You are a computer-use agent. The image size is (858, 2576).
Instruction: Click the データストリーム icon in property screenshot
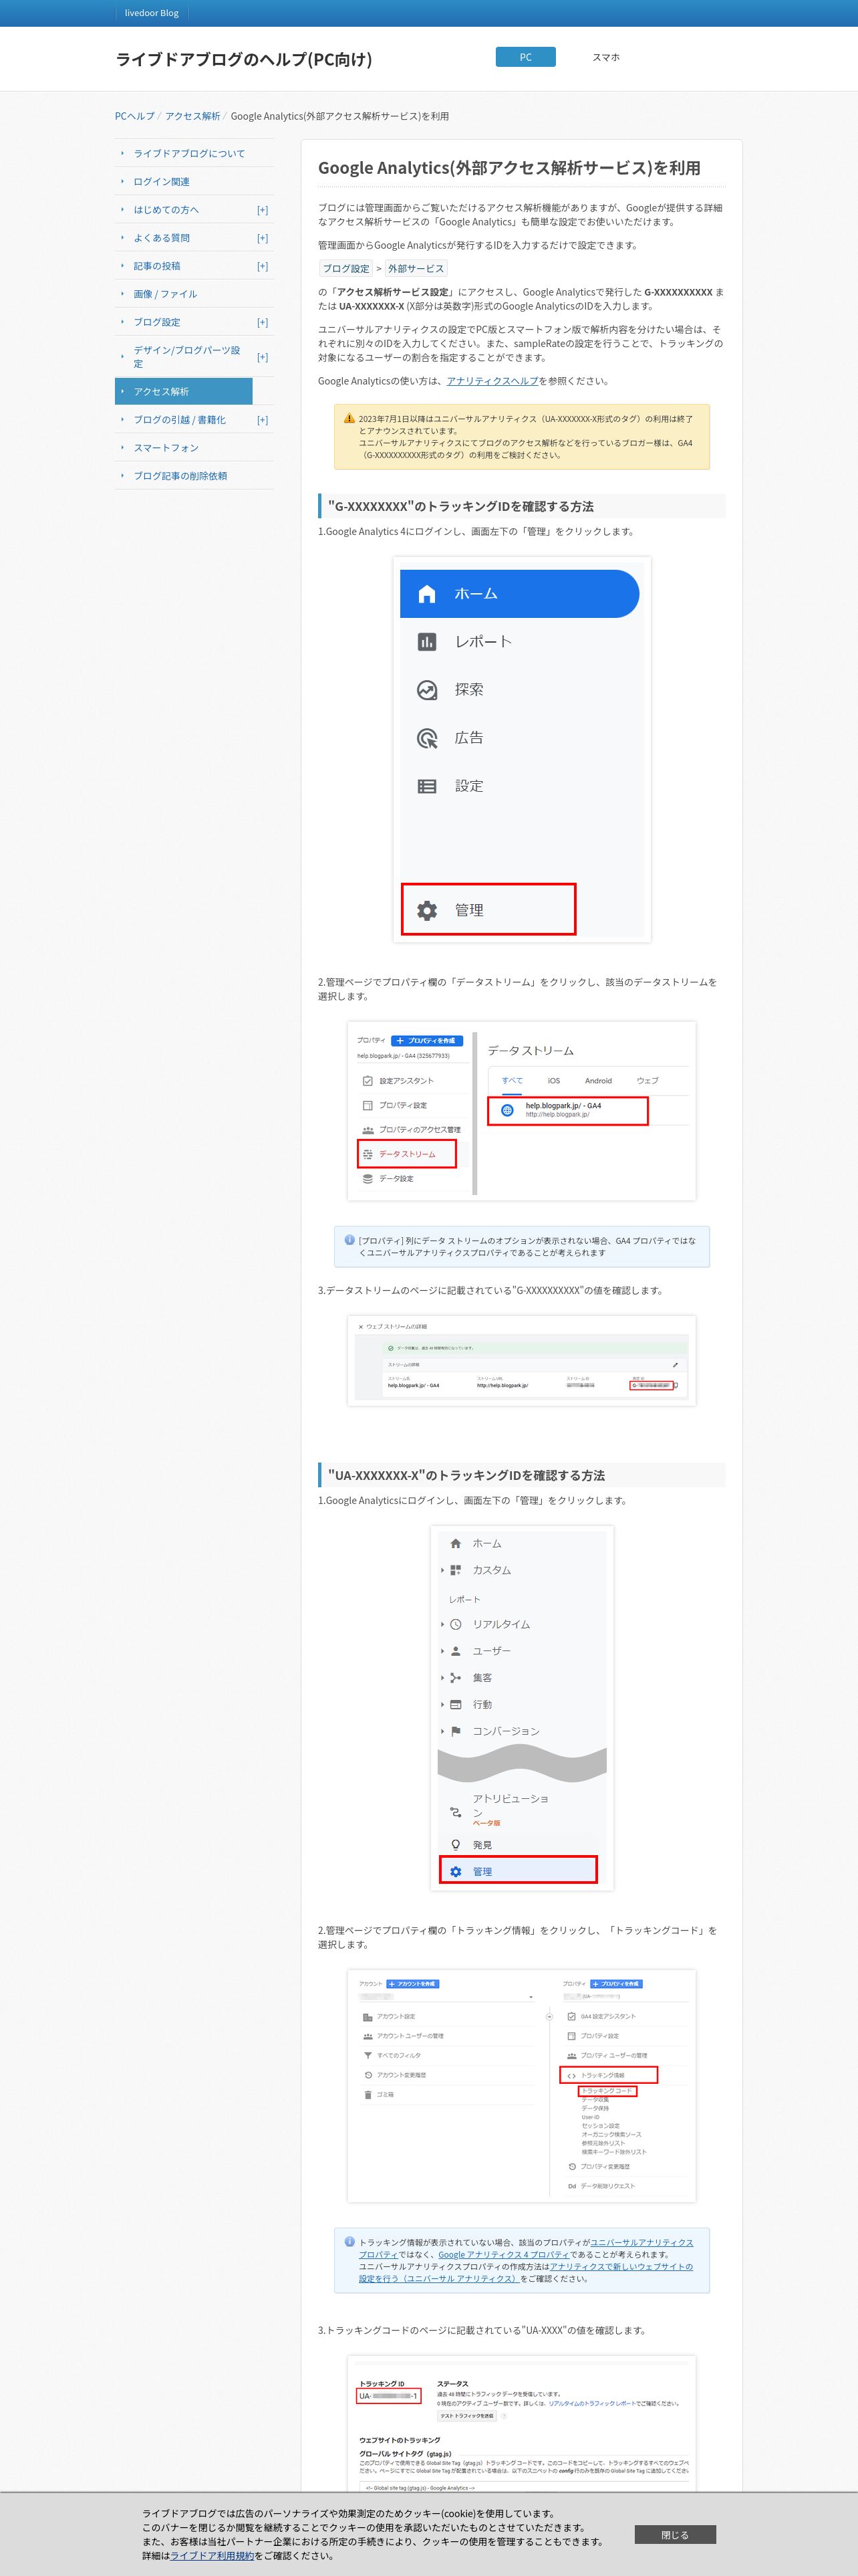368,1154
